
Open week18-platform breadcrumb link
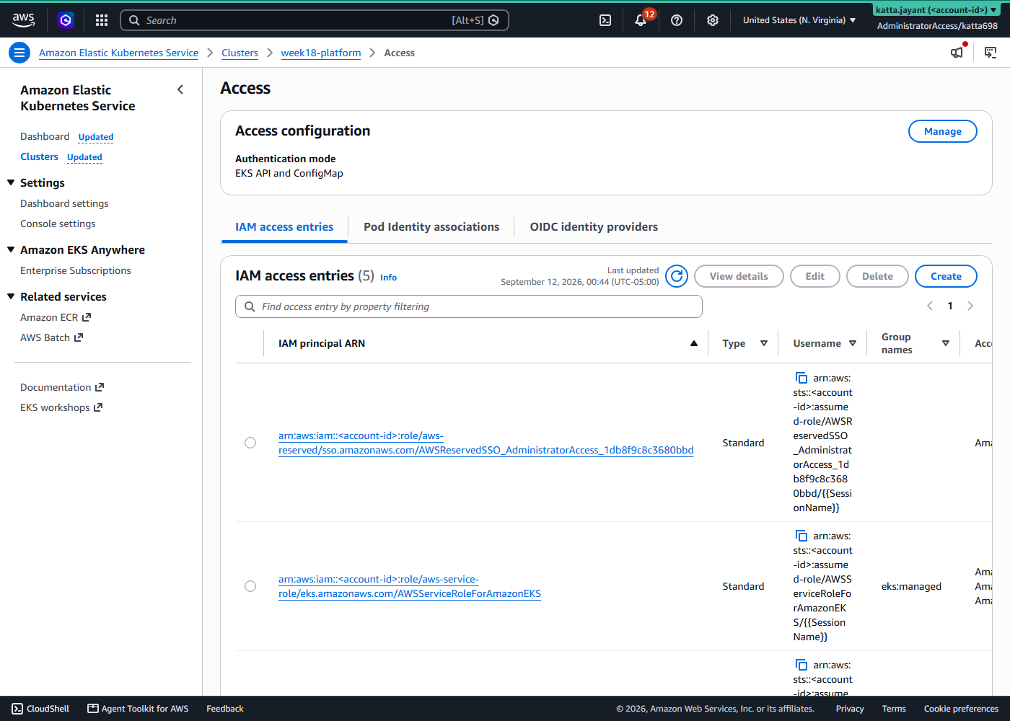point(321,53)
